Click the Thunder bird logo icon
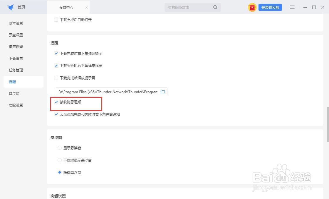 [11, 7]
